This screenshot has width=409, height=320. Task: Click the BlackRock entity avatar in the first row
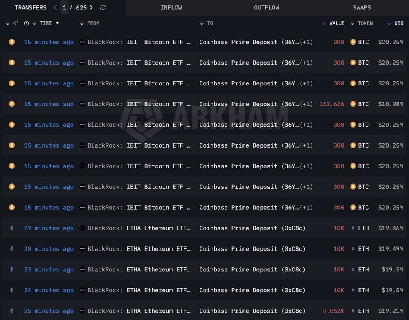coord(83,42)
